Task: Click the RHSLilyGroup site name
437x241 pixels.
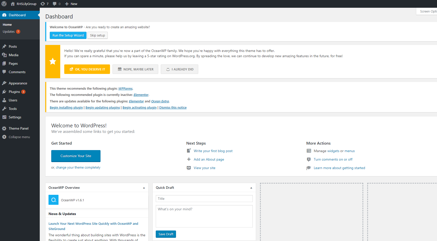Action: 26,4
